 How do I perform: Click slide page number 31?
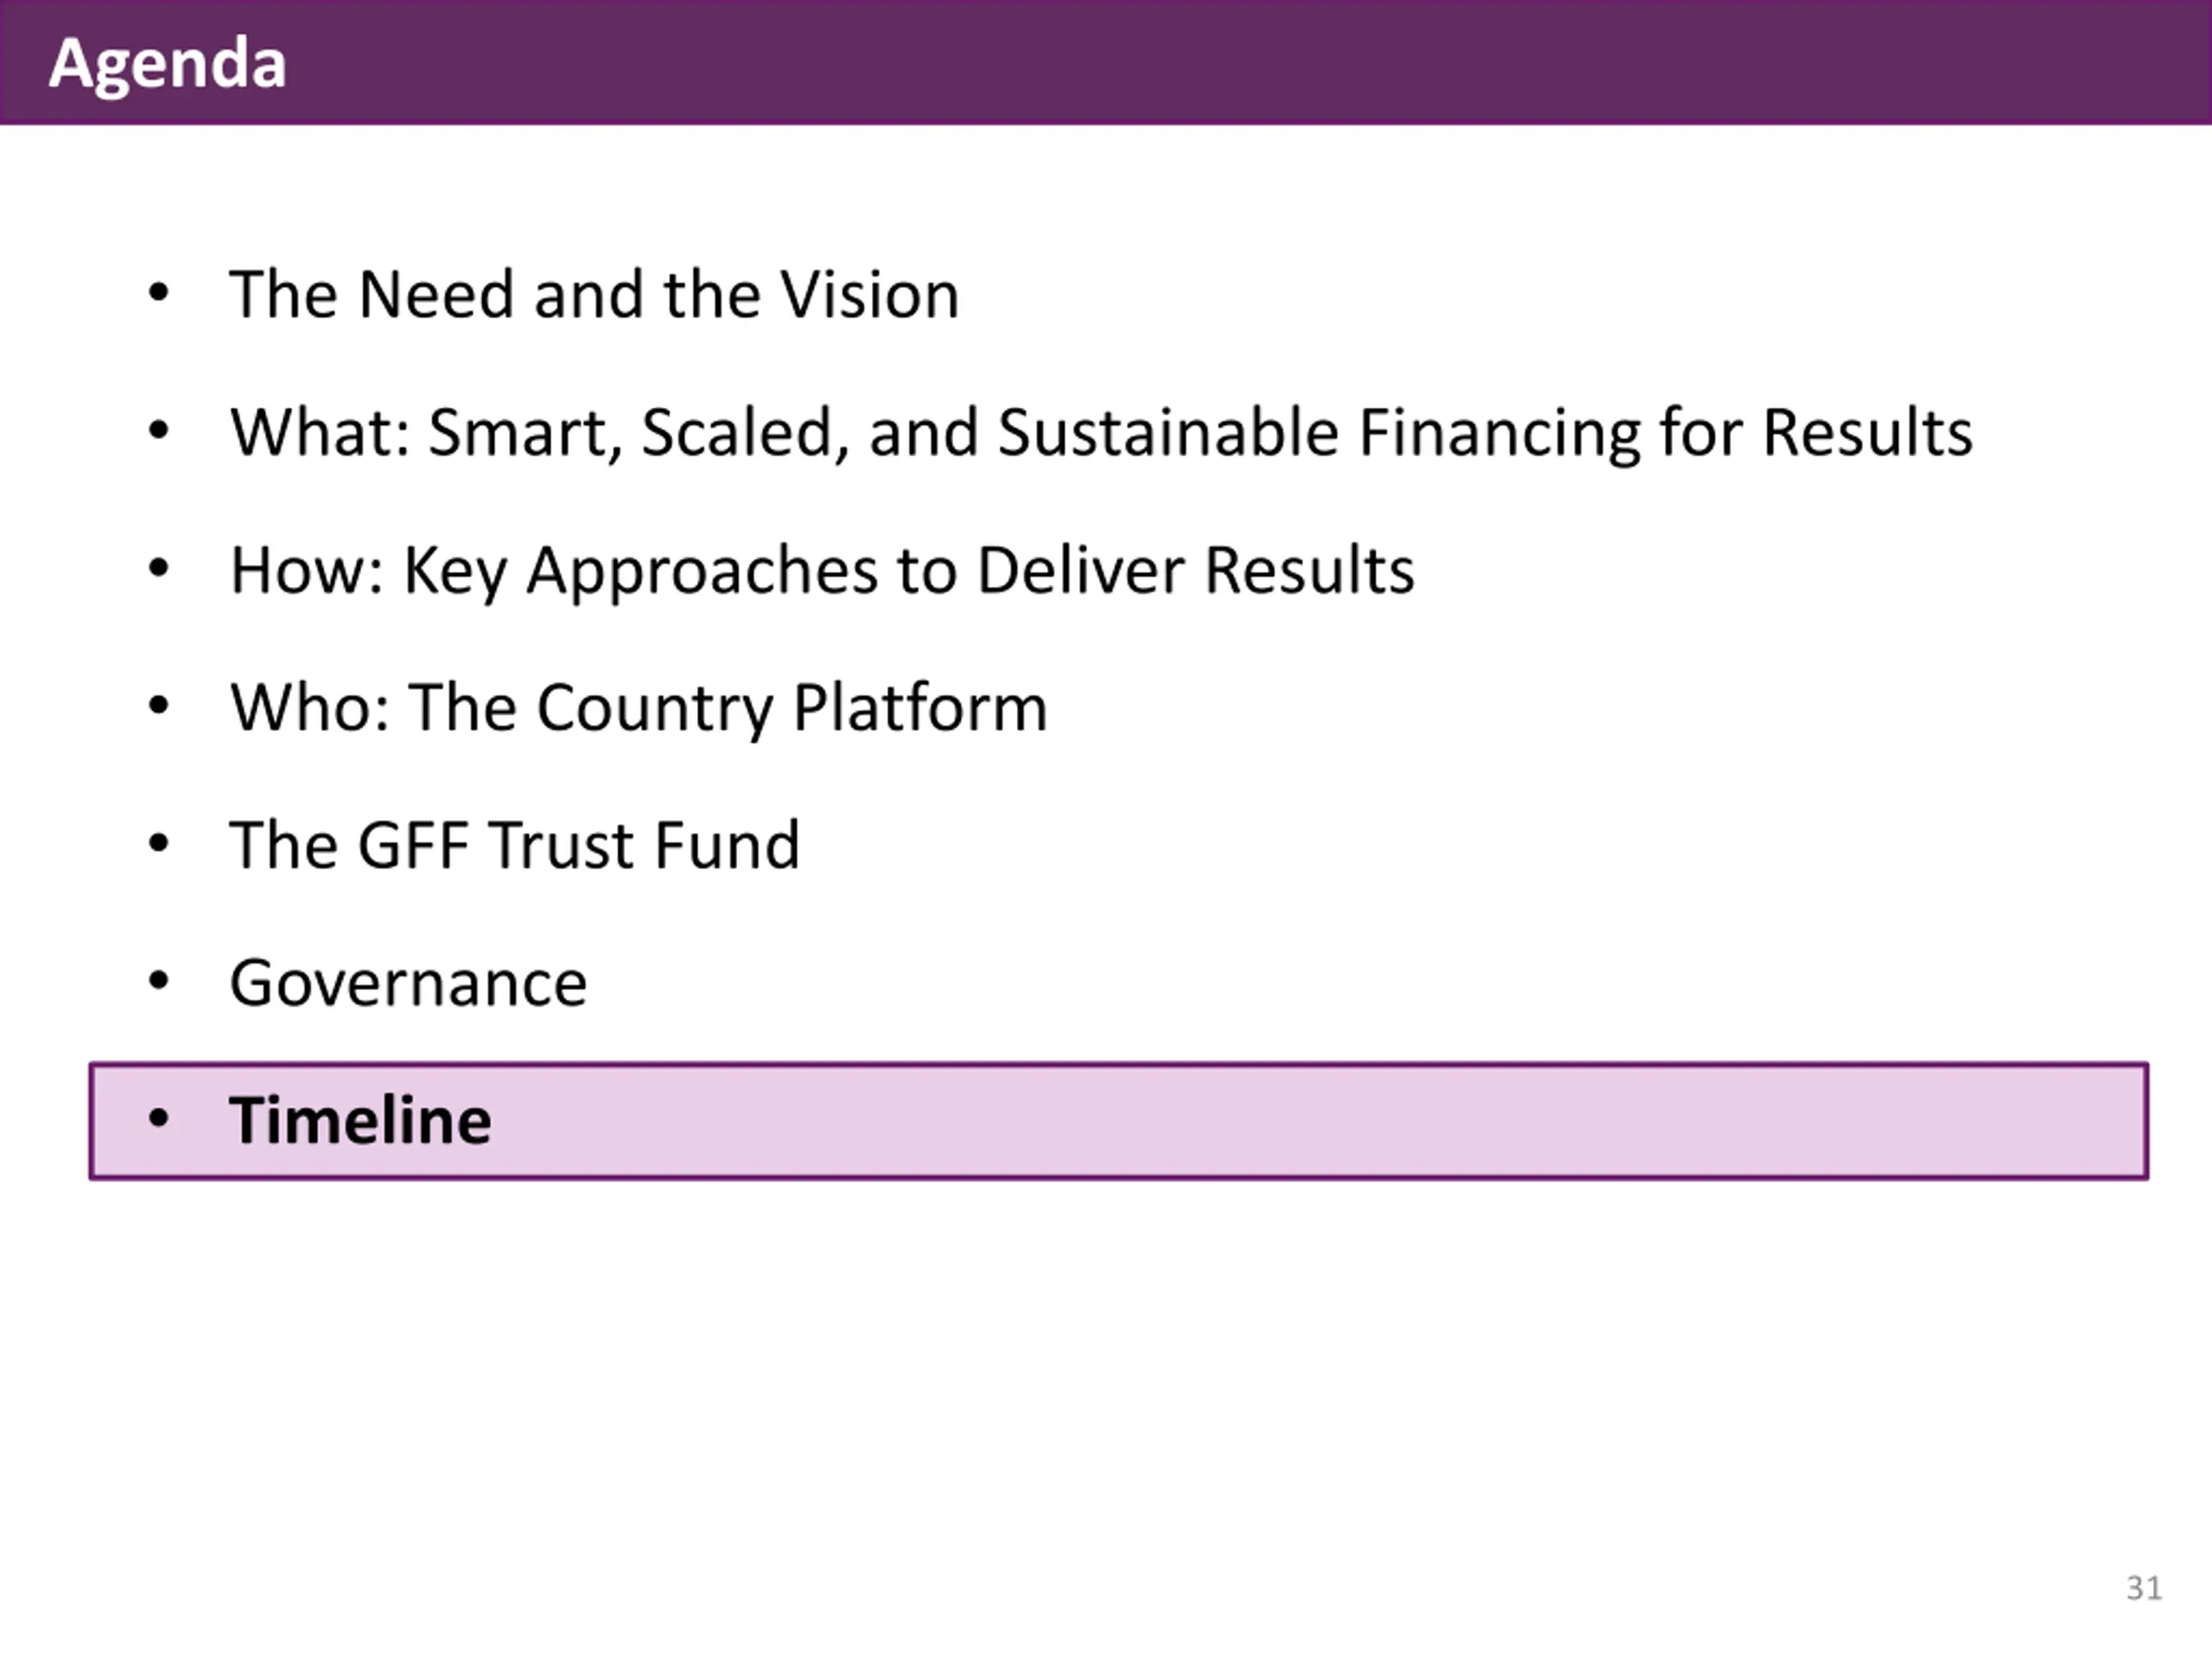pos(2144,1588)
